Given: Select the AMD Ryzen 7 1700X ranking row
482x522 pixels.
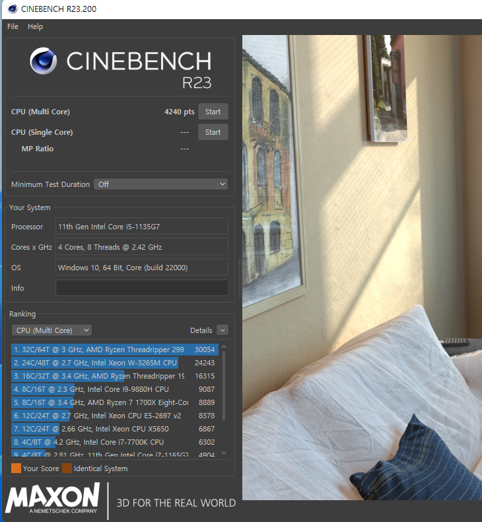Looking at the screenshot, I should (x=115, y=402).
